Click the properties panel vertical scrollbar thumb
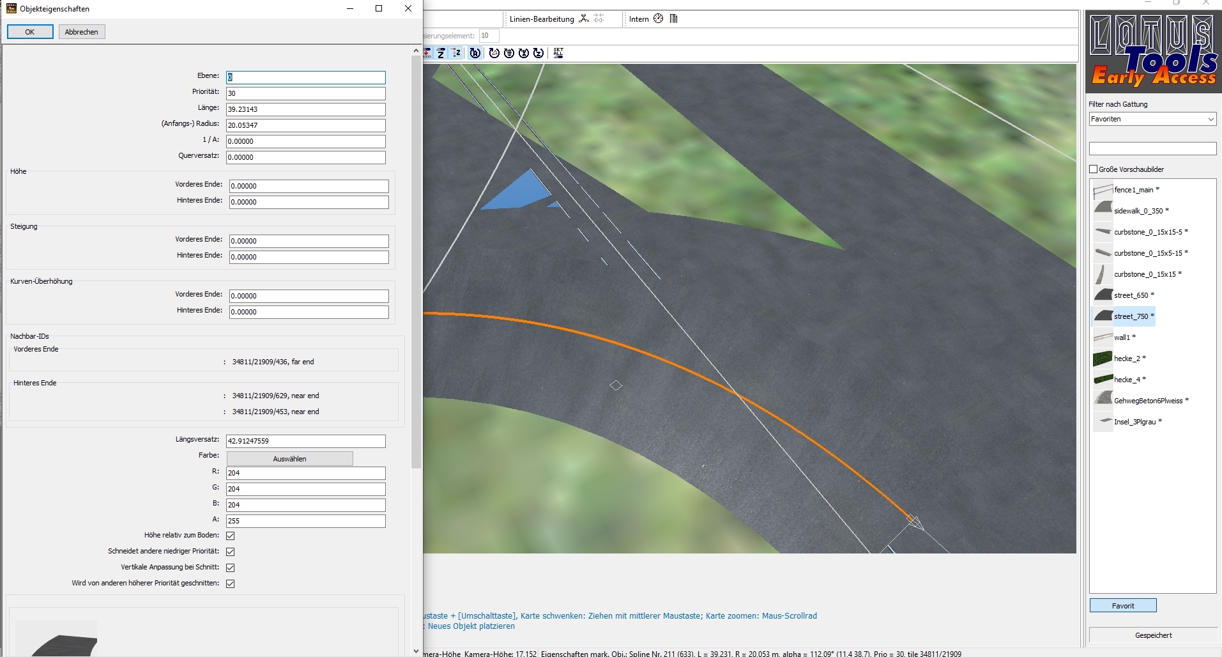Image resolution: width=1222 pixels, height=657 pixels. pos(416,262)
